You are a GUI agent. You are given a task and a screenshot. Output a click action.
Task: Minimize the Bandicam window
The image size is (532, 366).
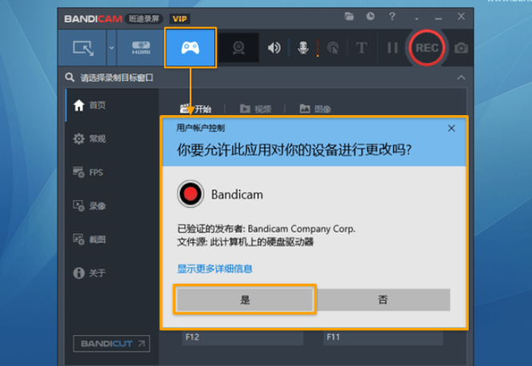click(x=438, y=18)
